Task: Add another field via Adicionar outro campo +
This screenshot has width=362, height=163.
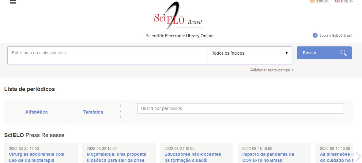Action: 272,70
